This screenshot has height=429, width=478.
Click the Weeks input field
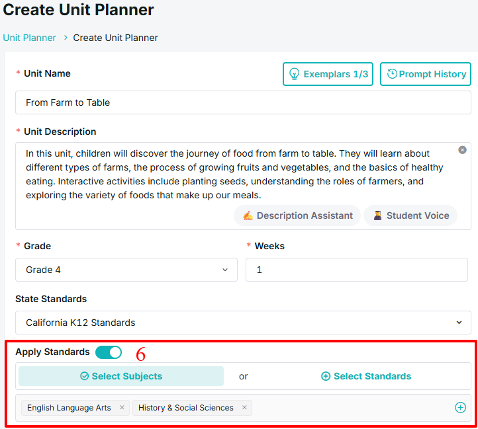pos(357,270)
